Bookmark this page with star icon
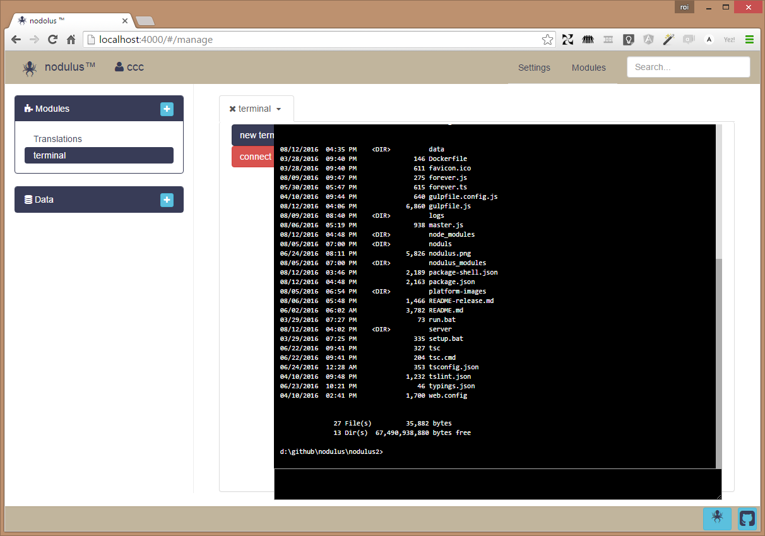Image resolution: width=765 pixels, height=536 pixels. coord(547,40)
